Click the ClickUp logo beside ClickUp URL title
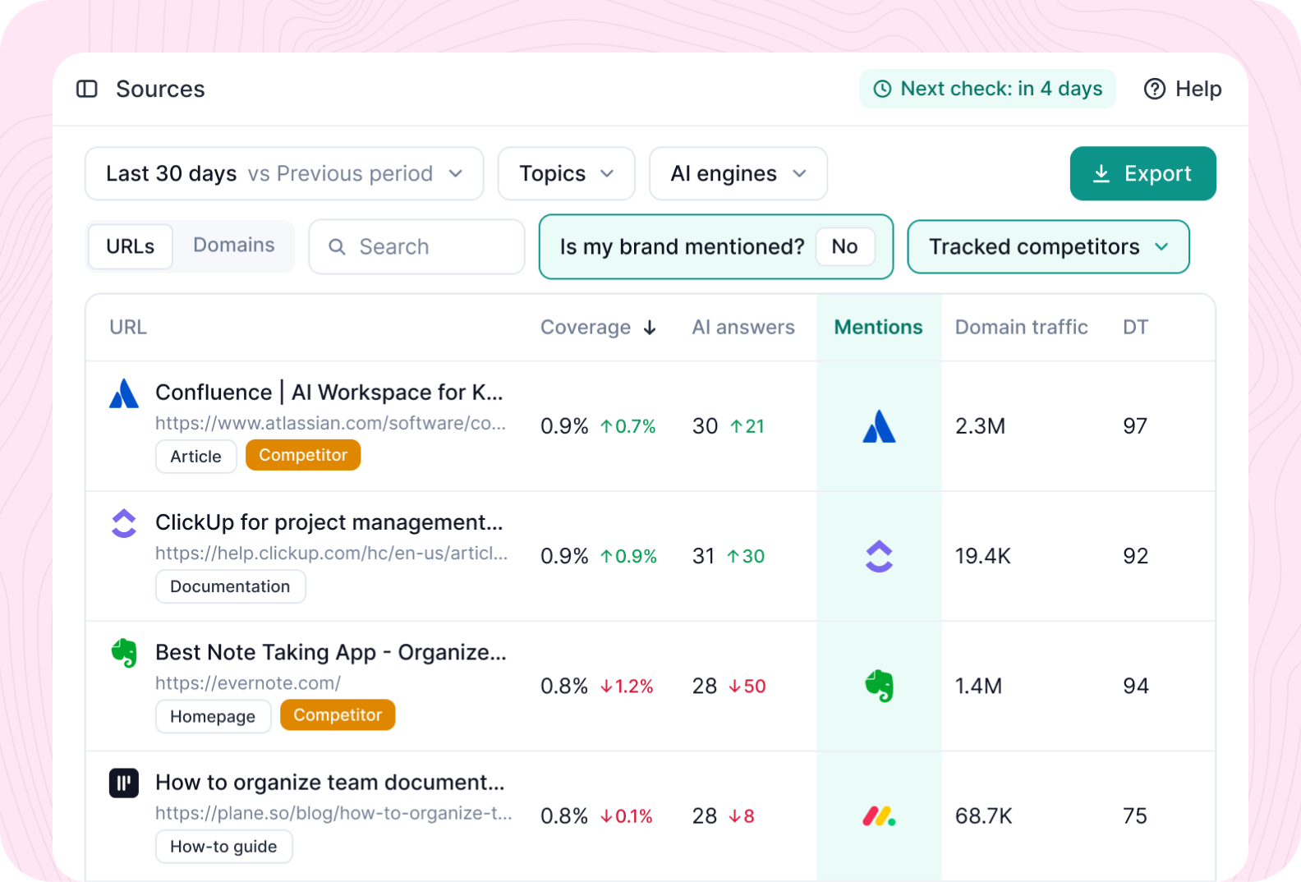 pyautogui.click(x=124, y=523)
